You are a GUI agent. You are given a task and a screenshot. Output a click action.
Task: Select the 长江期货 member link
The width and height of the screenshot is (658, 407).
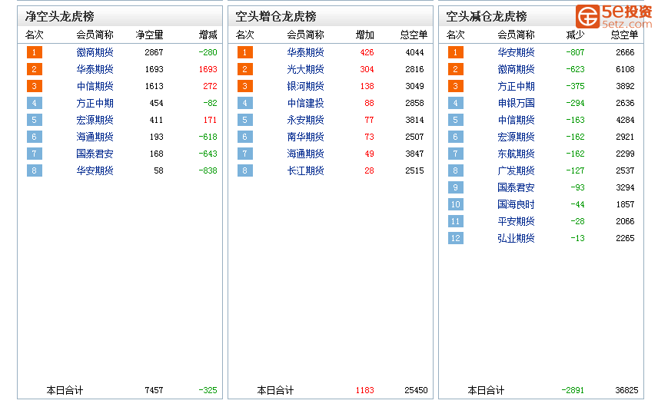[305, 170]
